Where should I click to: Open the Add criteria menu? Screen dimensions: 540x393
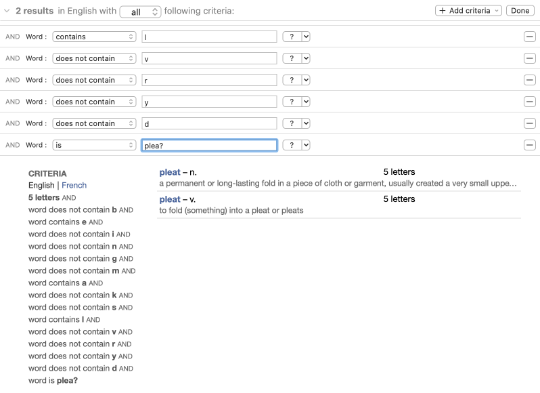[x=468, y=11]
